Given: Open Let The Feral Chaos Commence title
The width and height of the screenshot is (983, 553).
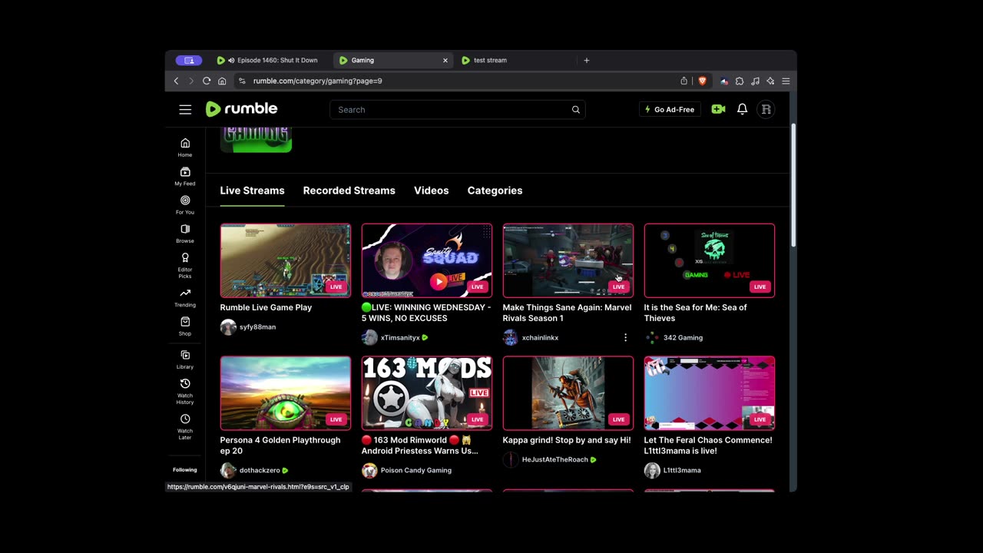Looking at the screenshot, I should point(708,445).
